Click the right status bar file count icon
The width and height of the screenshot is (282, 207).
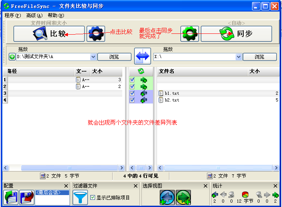pyautogui.click(x=210, y=176)
